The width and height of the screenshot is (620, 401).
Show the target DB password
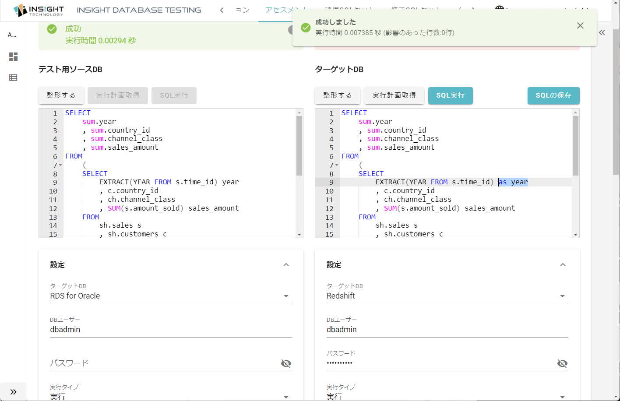point(562,363)
